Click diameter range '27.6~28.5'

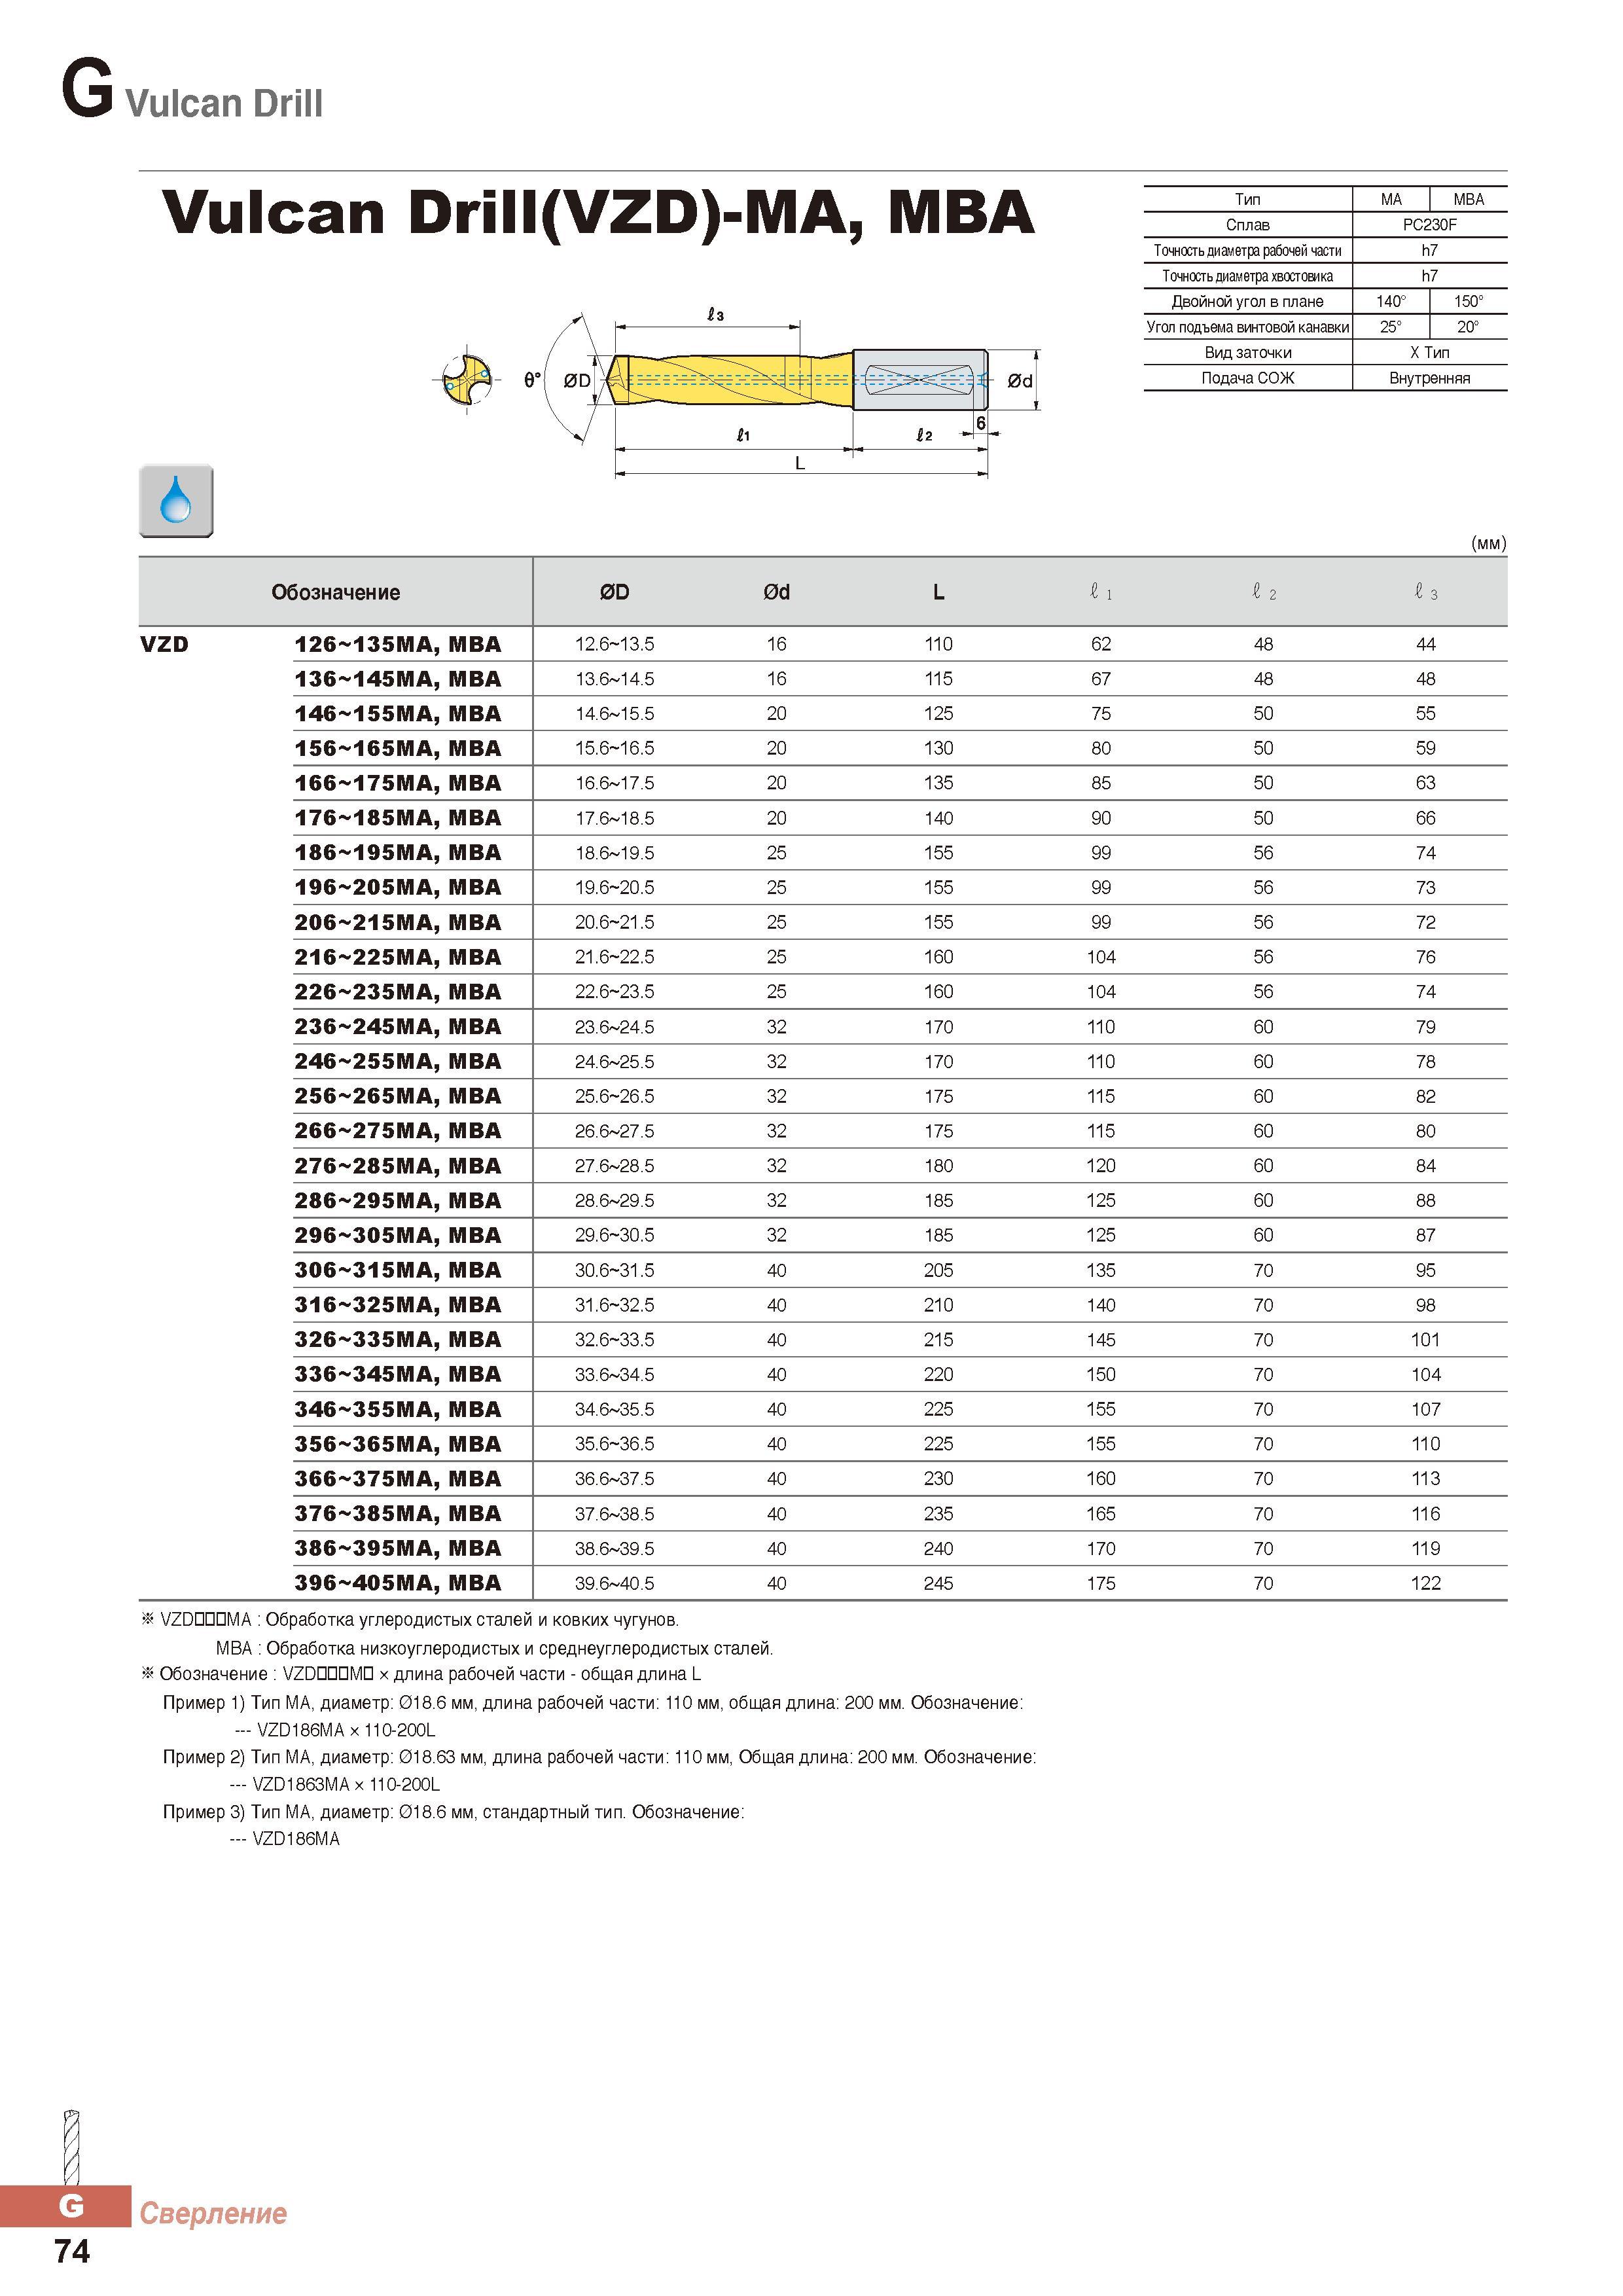pyautogui.click(x=615, y=1166)
